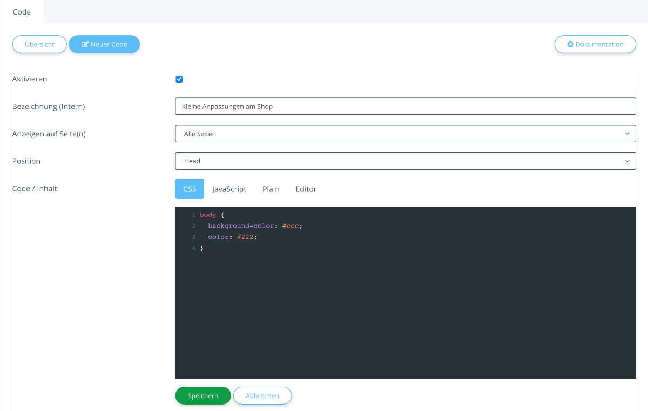
Task: Open the Anzeigen auf Seite(n) dropdown
Action: pos(406,134)
